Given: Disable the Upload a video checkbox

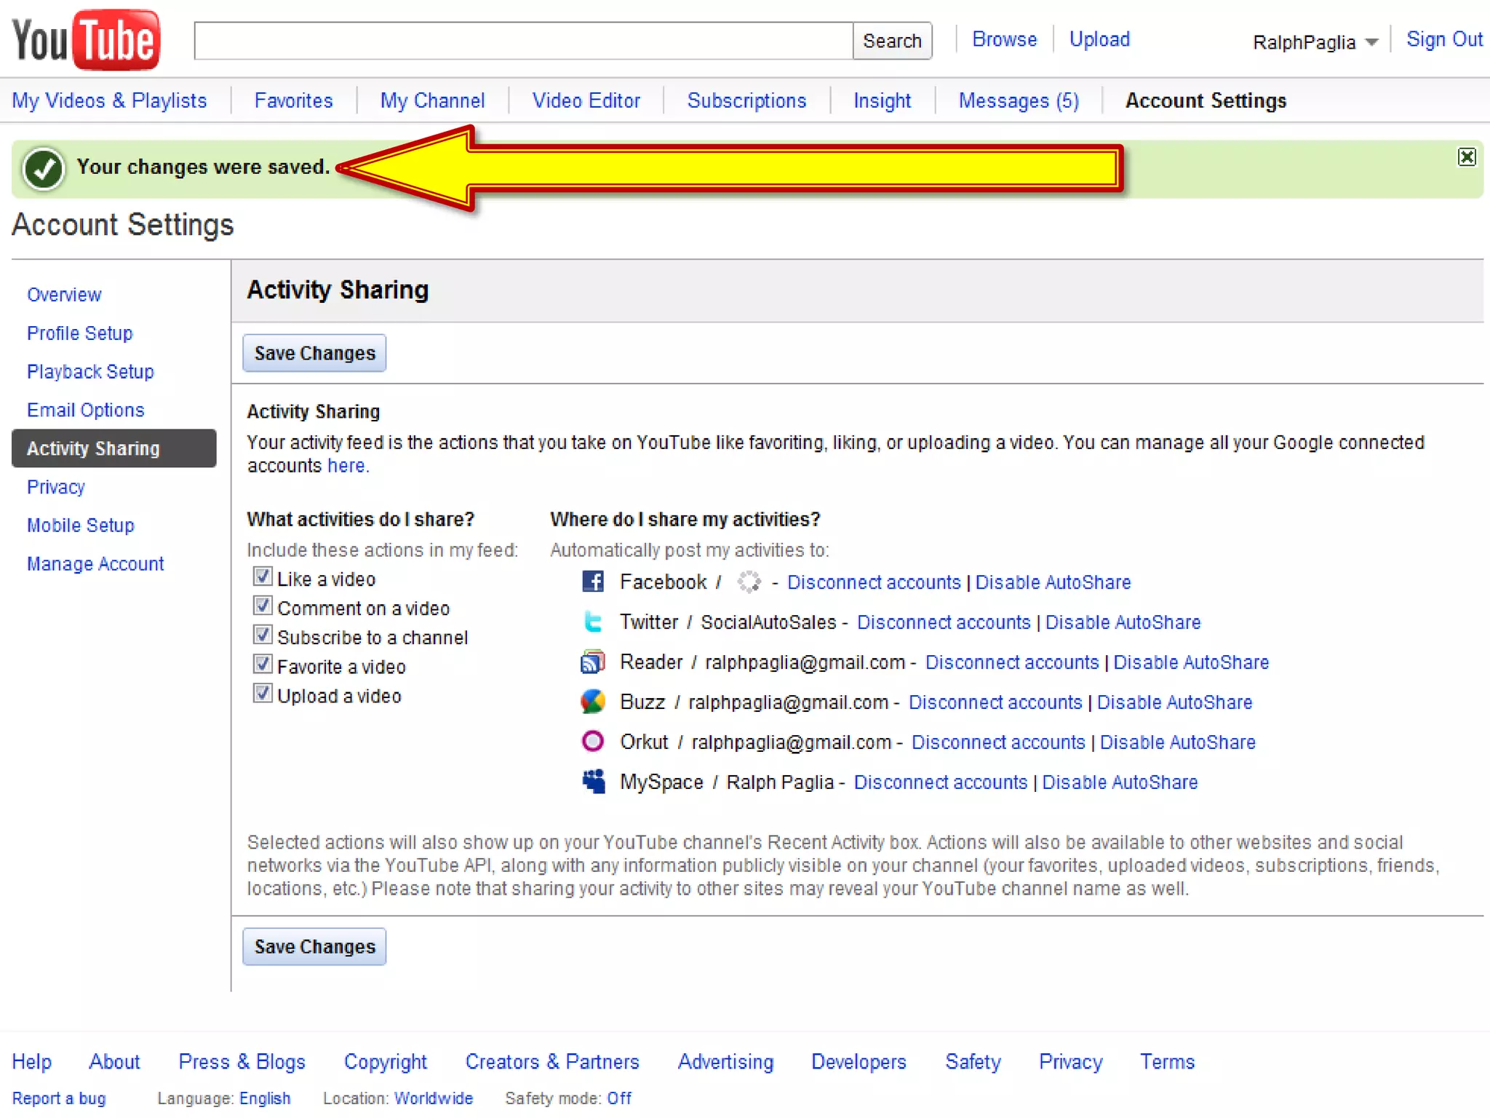Looking at the screenshot, I should [x=263, y=694].
